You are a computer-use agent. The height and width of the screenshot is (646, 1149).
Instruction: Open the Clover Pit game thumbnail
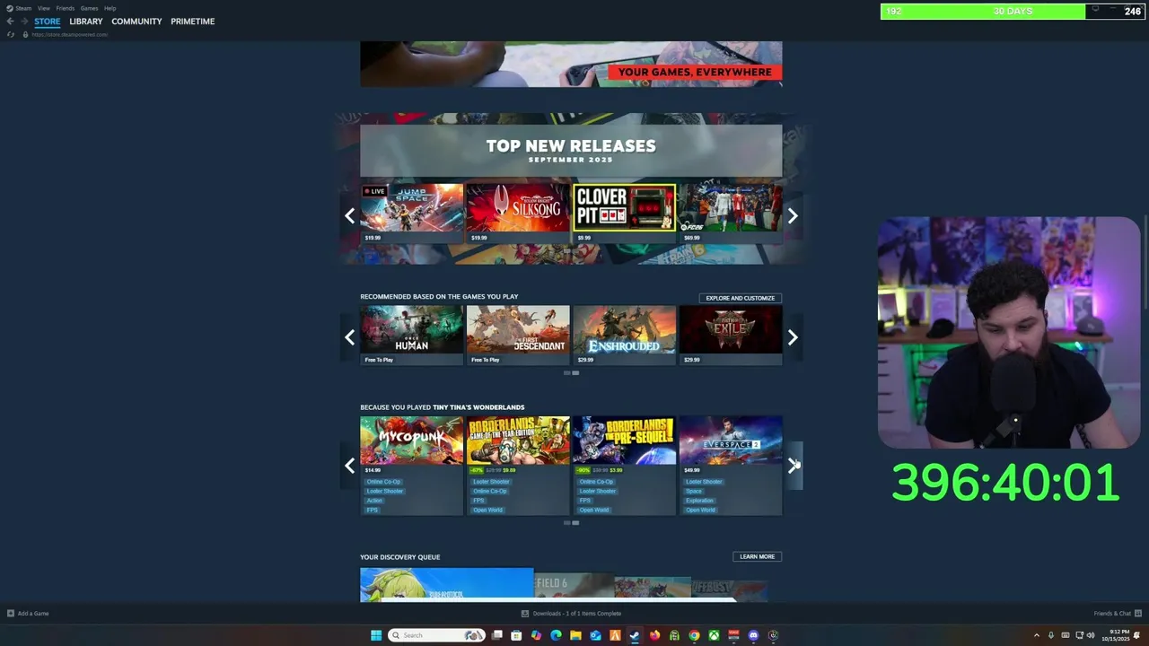tap(624, 214)
